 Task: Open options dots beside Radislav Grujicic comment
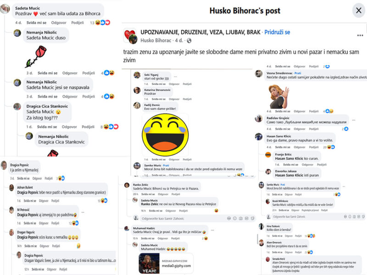pos(354,120)
